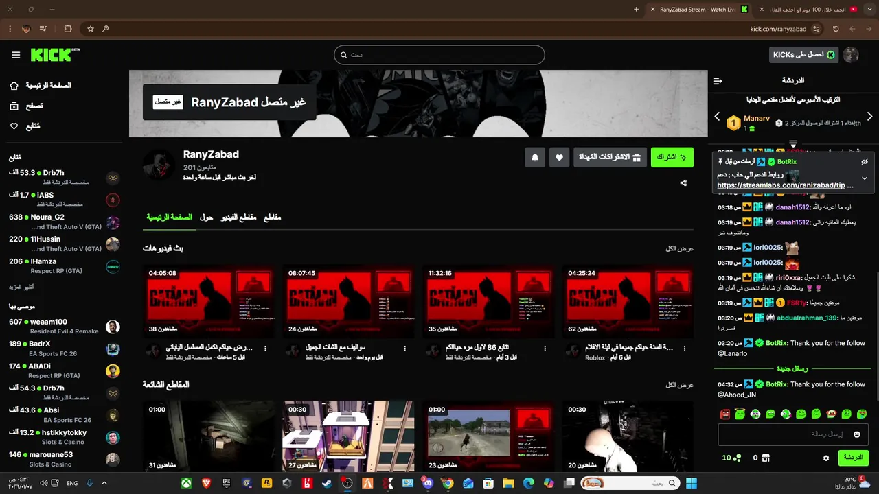Viewport: 879px width, 494px height.
Task: Open options menu for 11:32:16 video
Action: click(545, 348)
